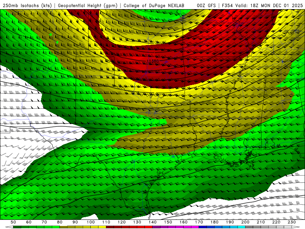Click the 190 value on the color scale
The height and width of the screenshot is (229, 305).
point(230,222)
